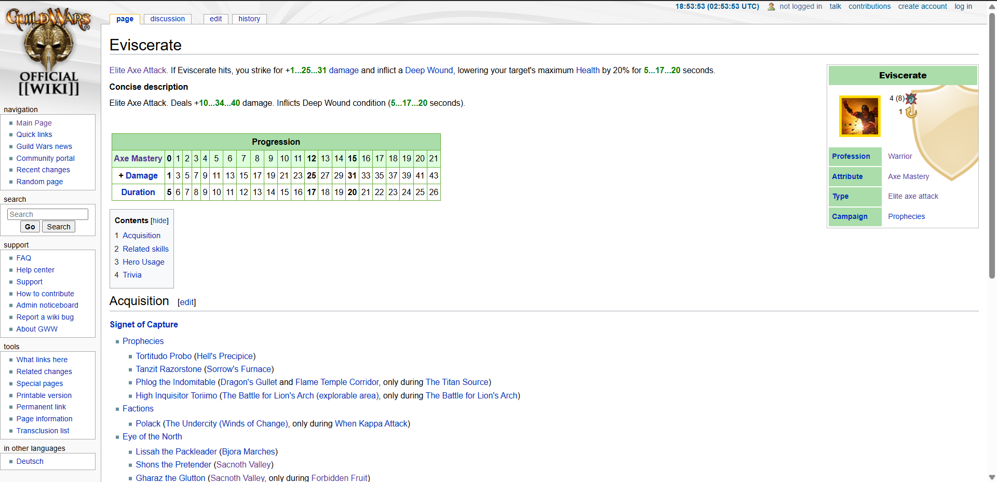
Task: Click the Elite Axe Attack link
Action: click(x=138, y=70)
